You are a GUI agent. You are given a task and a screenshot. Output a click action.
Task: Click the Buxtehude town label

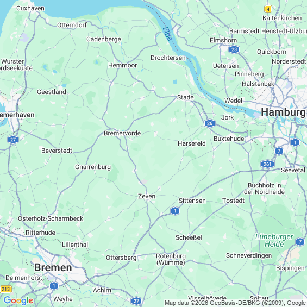click(229, 139)
